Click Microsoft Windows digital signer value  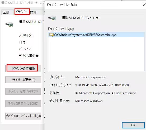click(89, 101)
